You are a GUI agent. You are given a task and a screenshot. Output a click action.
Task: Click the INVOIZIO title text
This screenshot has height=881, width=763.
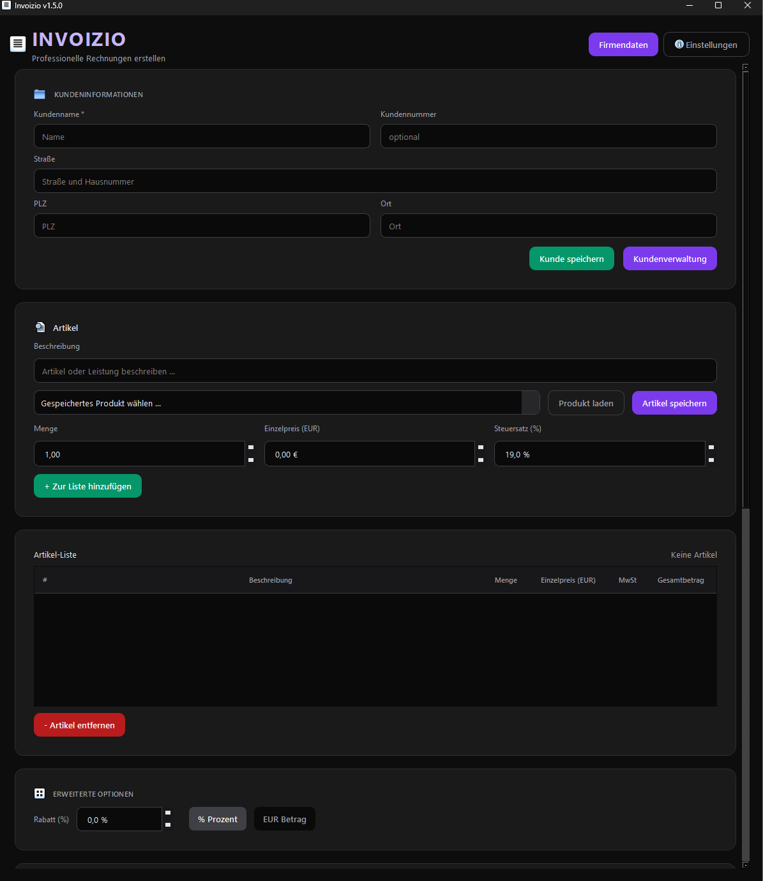[79, 40]
